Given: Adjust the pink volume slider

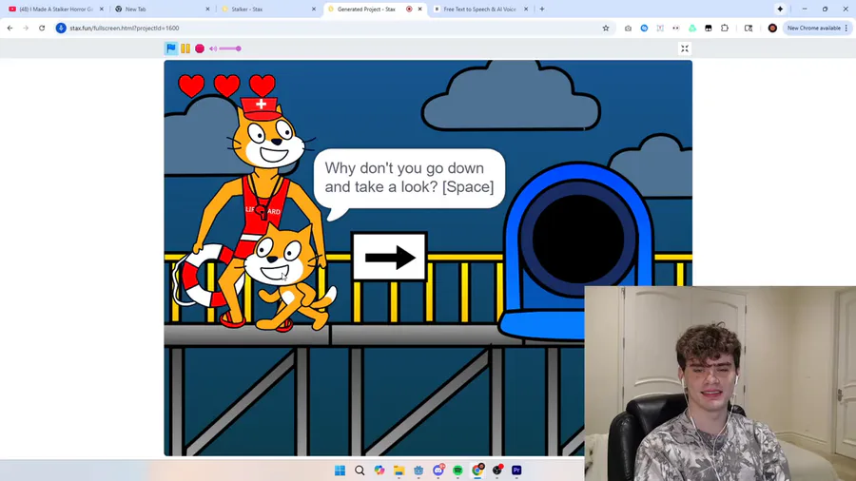Looking at the screenshot, I should click(230, 48).
